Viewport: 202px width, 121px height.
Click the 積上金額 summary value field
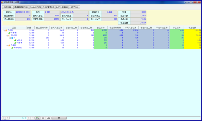coord(138,23)
